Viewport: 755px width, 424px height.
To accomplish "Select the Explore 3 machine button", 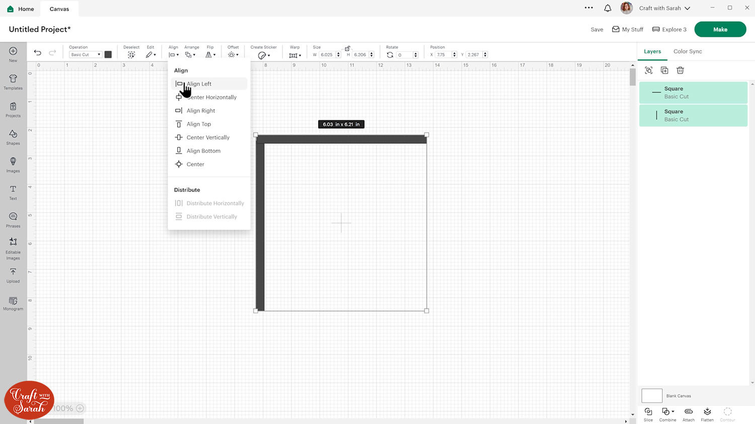I will [669, 30].
